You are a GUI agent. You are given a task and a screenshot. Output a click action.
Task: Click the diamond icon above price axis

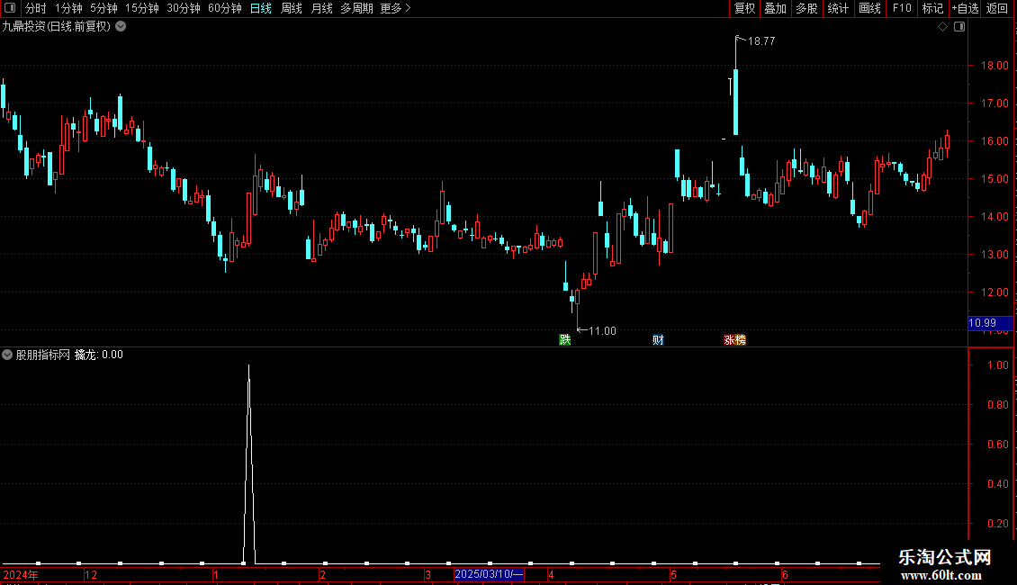[942, 27]
